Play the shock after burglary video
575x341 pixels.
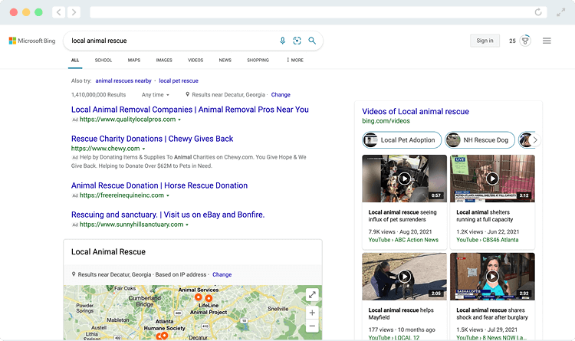[492, 276]
